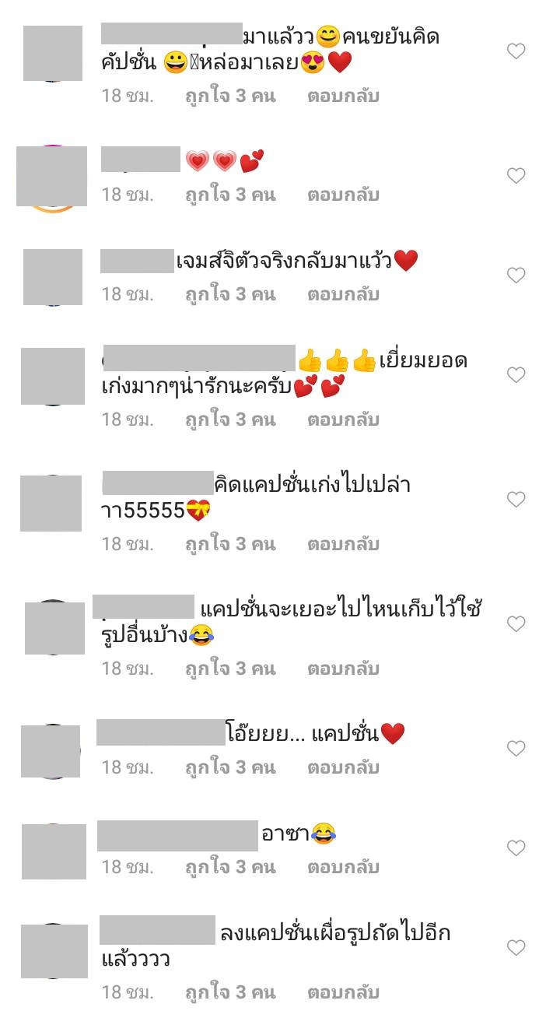560x1032 pixels.
Task: Like the comment แคปชั่นจะเยอะไปไหน
Action: tap(516, 624)
